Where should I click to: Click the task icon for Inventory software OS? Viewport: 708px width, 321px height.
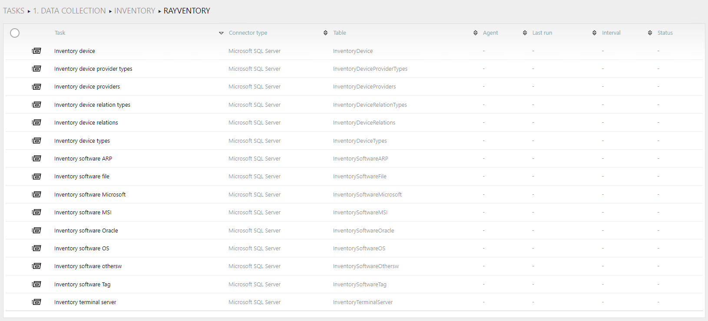pyautogui.click(x=36, y=248)
